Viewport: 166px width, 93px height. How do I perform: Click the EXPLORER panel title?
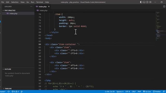click(8, 6)
